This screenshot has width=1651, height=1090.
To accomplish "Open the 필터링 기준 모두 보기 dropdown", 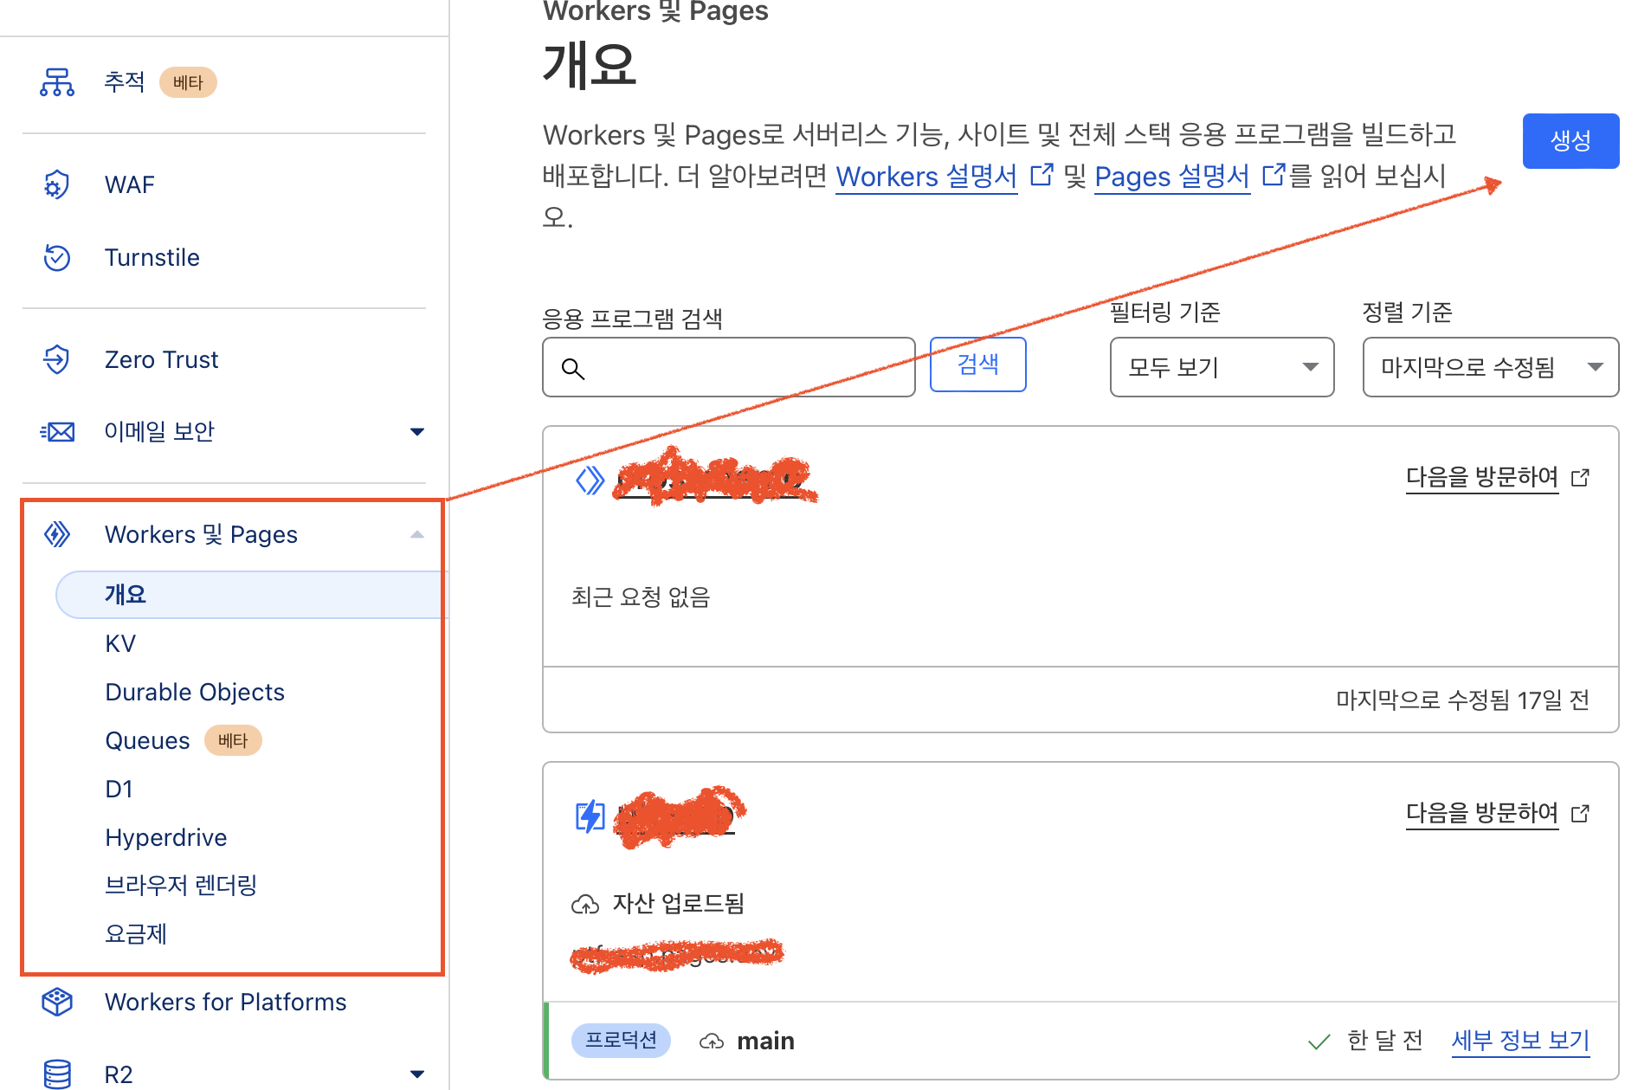I will pyautogui.click(x=1222, y=367).
